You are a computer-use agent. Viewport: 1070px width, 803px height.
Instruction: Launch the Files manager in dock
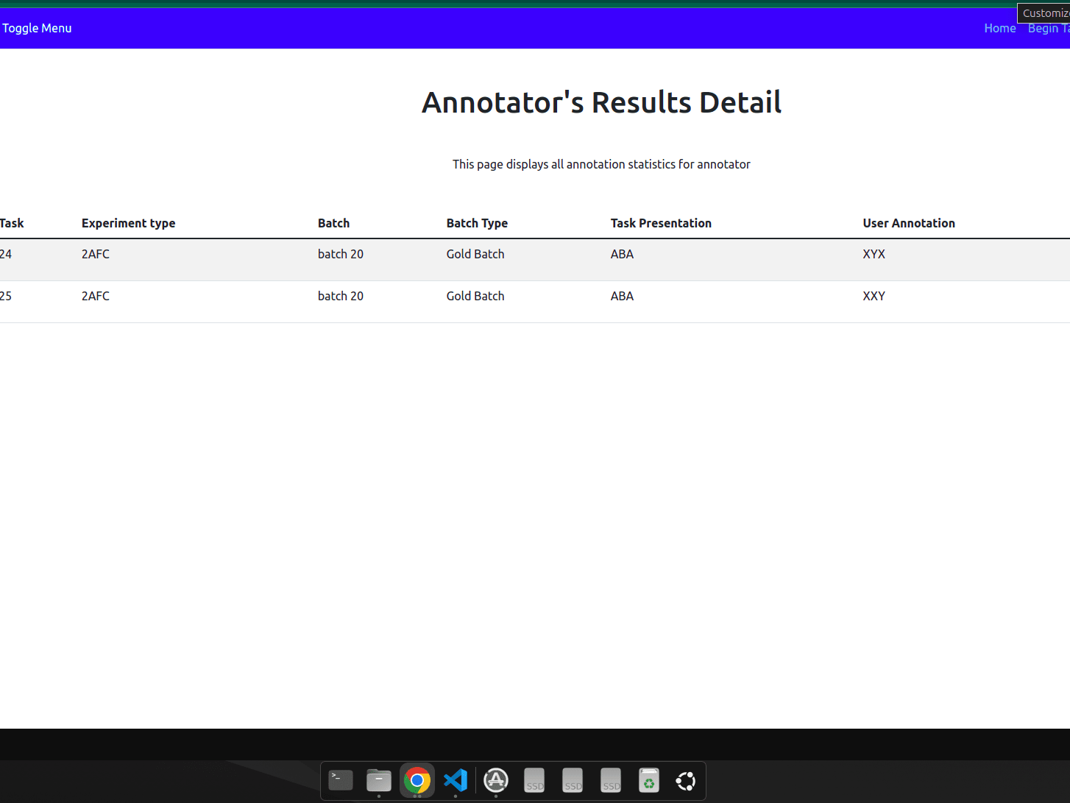pos(379,780)
